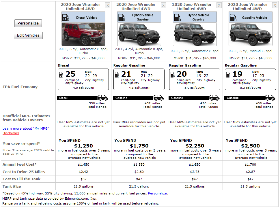
Task: Click the Diesel Vehicle header label
Action: (x=87, y=18)
